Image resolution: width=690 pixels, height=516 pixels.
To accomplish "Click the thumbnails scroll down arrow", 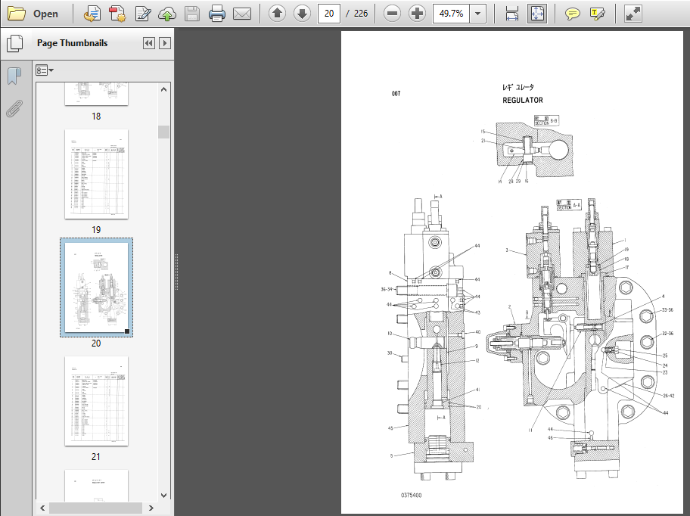I will click(163, 496).
